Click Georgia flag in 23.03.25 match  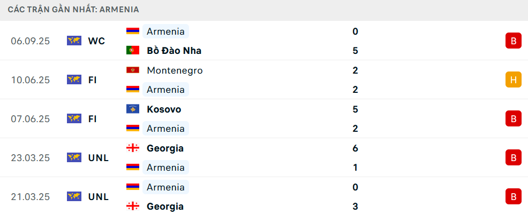click(133, 148)
